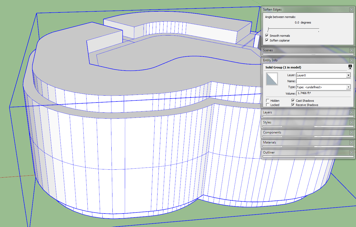This screenshot has height=227, width=356.
Task: Click the material swatch in Entity Info
Action: pos(272,79)
